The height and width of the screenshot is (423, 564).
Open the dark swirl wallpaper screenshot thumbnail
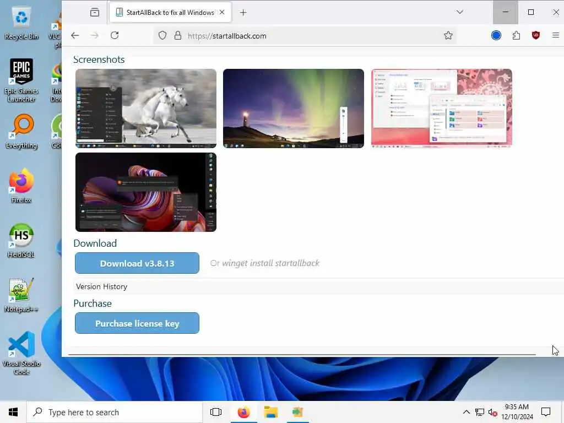(x=146, y=192)
